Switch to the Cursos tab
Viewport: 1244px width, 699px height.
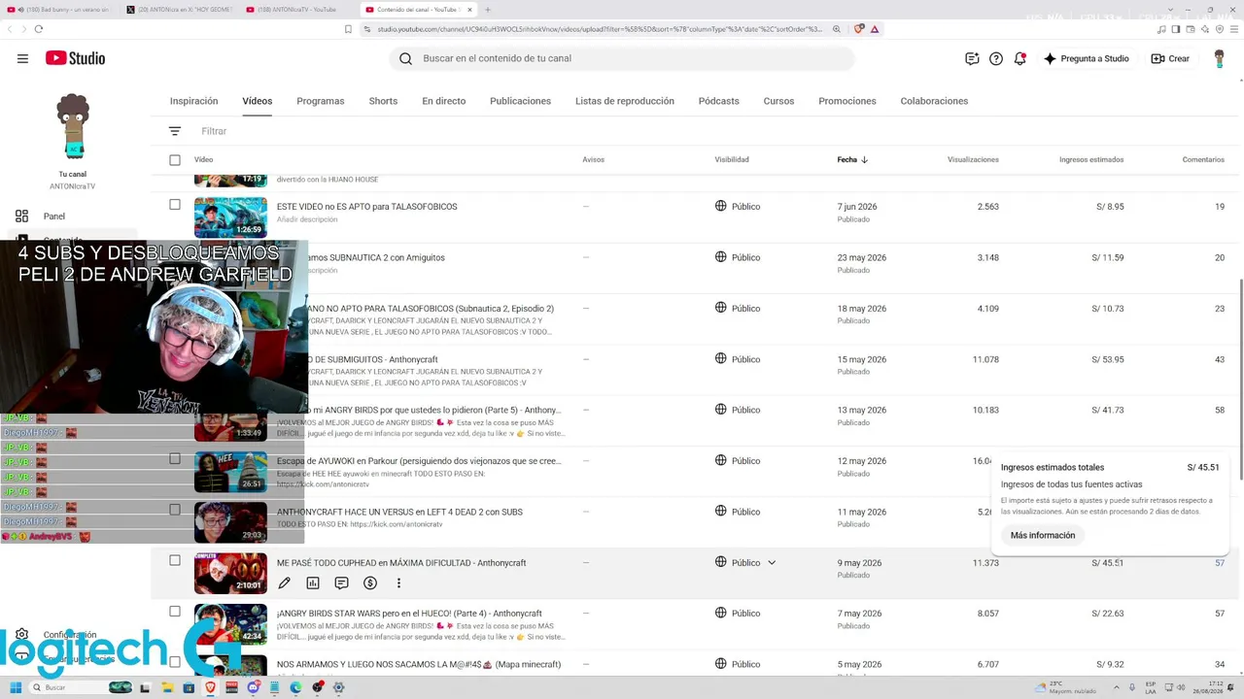[778, 101]
